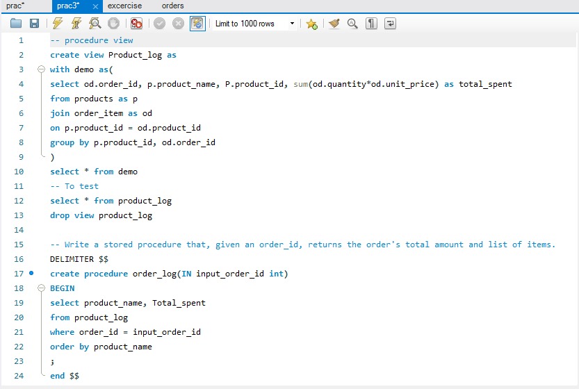Run Explain plan with the magnifier lightning icon
The width and height of the screenshot is (579, 389).
[x=95, y=24]
